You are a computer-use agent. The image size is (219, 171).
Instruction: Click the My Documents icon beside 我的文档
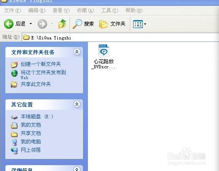coord(14,125)
